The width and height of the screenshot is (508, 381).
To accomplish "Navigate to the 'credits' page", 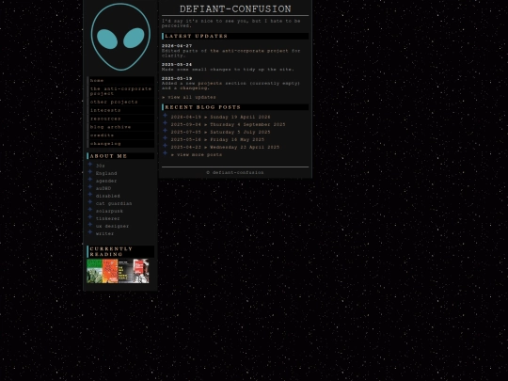I will (120, 135).
